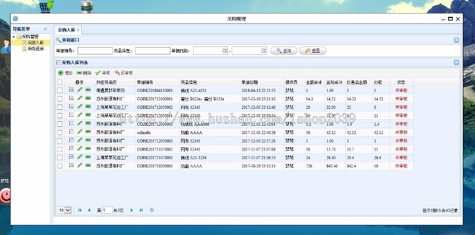
Task: Select 采购入库 in navigation tree
Action: tap(35, 42)
